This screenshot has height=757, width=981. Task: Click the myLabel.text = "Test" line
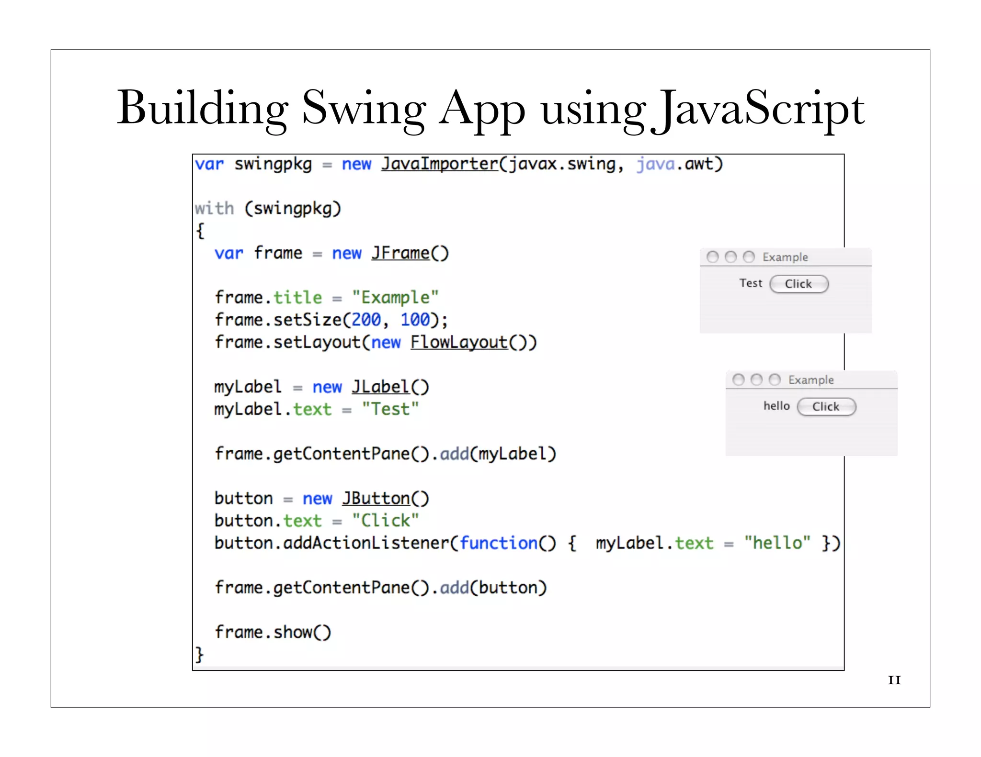coord(317,409)
